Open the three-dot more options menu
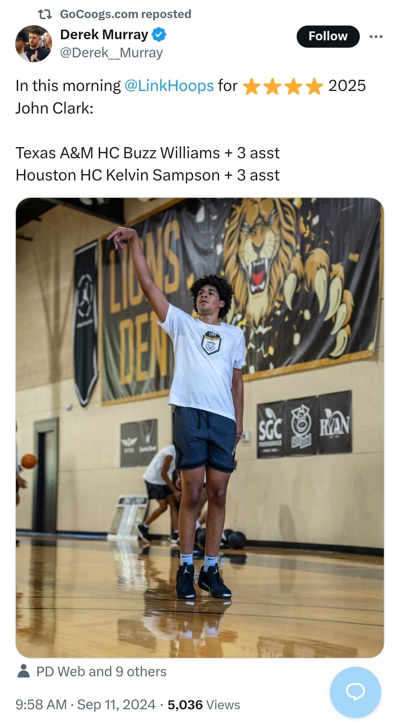The width and height of the screenshot is (399, 724). click(x=376, y=36)
